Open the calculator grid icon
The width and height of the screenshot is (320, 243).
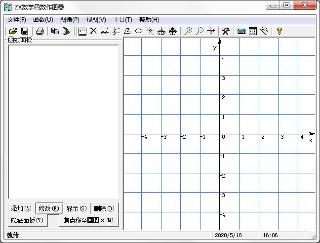[253, 31]
